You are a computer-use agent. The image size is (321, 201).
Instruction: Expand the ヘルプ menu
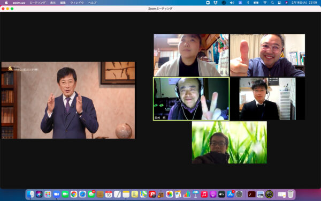pos(93,3)
